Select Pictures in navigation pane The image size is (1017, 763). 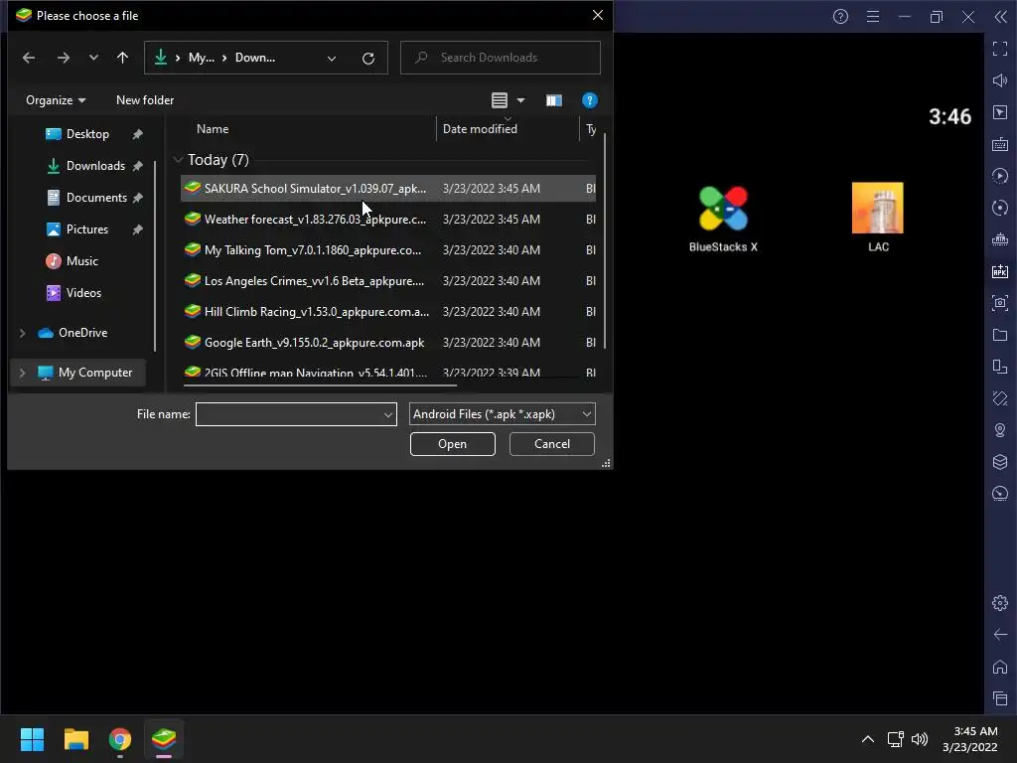(x=87, y=229)
